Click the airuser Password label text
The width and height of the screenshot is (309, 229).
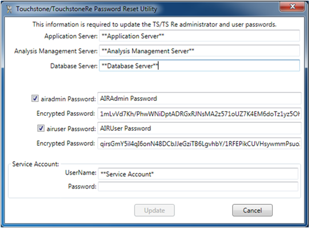(71, 129)
